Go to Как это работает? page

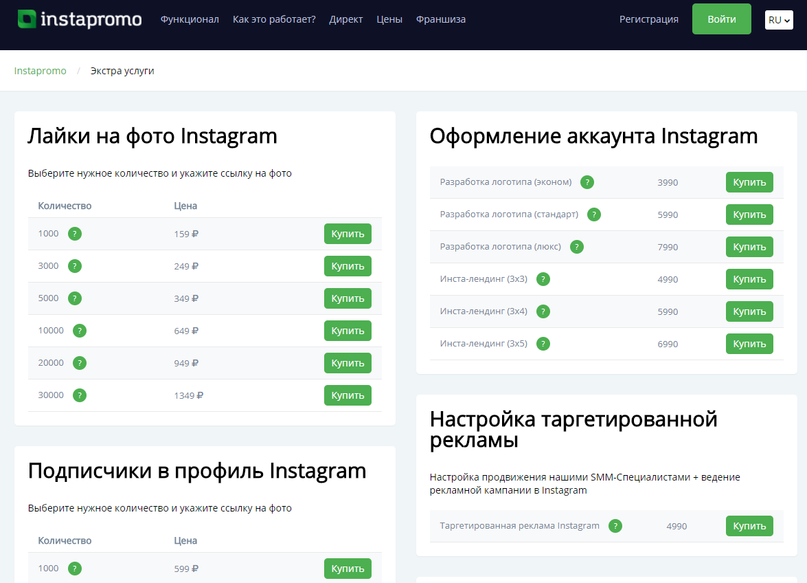pyautogui.click(x=274, y=19)
